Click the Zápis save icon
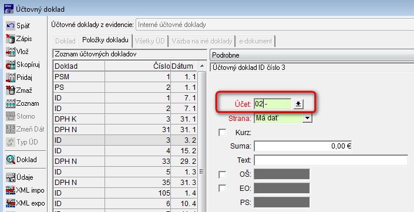 (x=11, y=39)
